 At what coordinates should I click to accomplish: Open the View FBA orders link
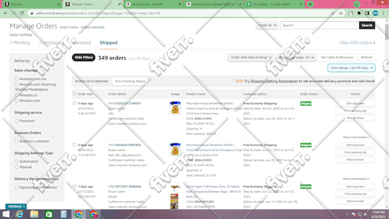point(357,43)
